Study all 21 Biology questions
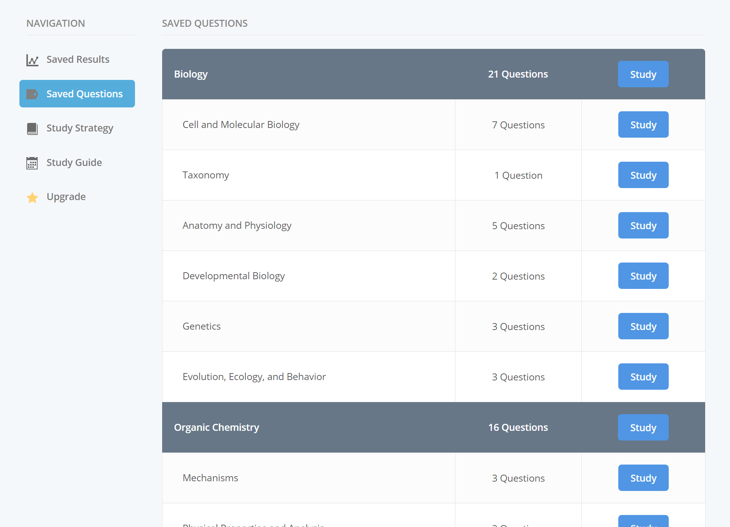730x527 pixels. (643, 74)
